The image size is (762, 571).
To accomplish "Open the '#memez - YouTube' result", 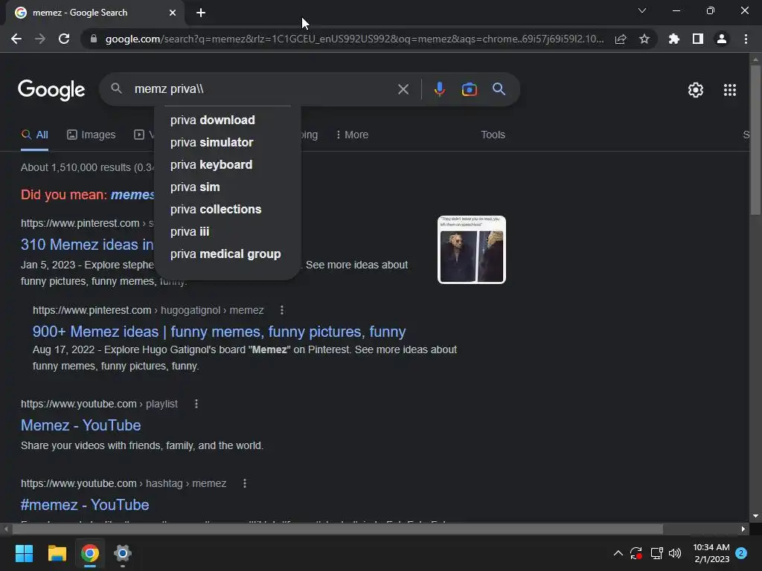I will coord(85,505).
